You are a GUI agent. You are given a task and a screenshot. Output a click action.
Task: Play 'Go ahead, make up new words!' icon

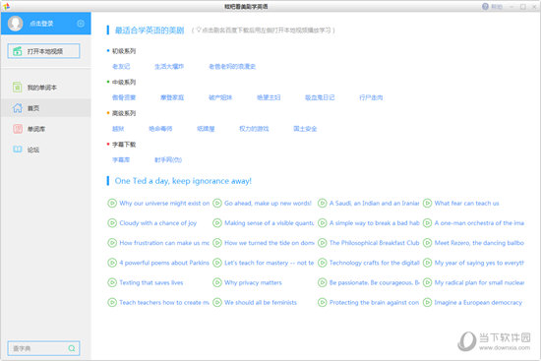click(x=217, y=203)
